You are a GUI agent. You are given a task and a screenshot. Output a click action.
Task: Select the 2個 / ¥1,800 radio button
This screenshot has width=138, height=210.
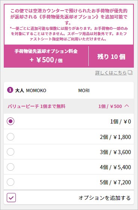(x=11, y=137)
